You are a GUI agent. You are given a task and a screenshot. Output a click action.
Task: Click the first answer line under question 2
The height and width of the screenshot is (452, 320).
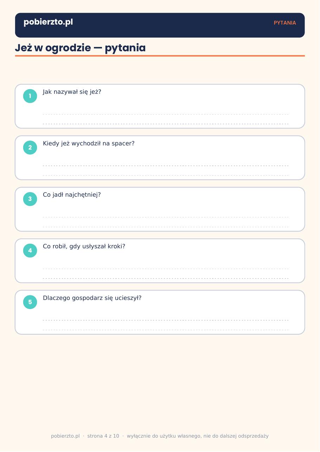point(166,165)
